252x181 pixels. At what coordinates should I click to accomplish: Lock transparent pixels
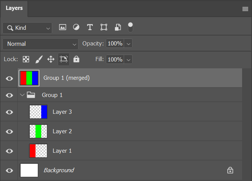[x=26, y=59]
